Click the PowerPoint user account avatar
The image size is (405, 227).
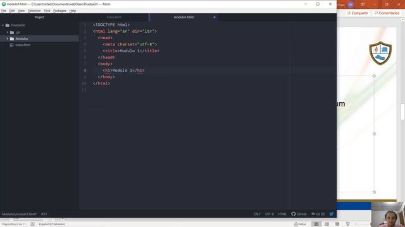pyautogui.click(x=351, y=4)
